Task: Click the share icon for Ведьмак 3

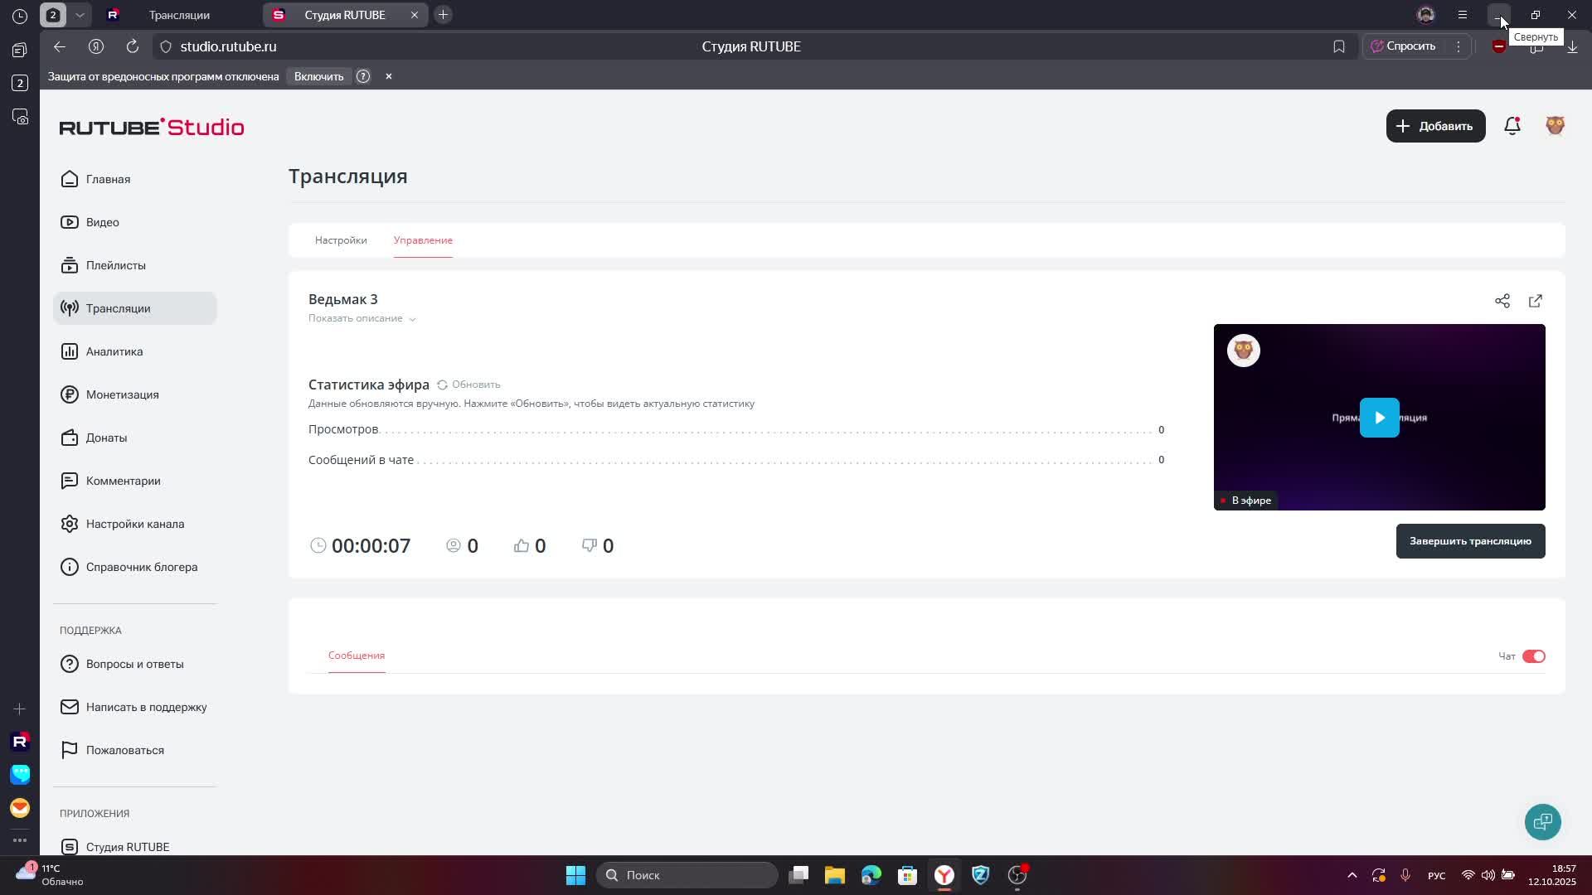Action: (x=1502, y=301)
